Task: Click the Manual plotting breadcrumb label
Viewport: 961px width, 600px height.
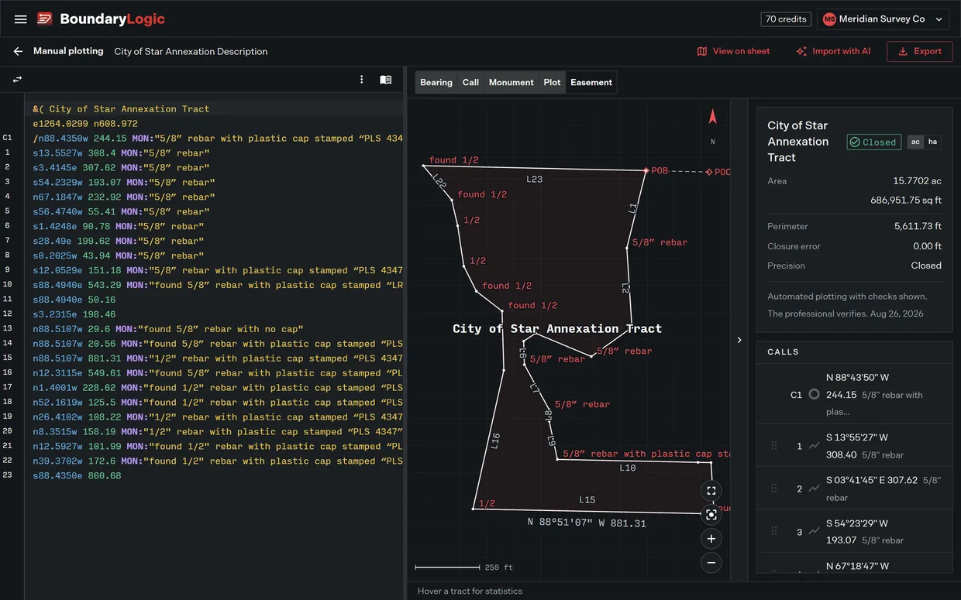Action: [x=68, y=51]
